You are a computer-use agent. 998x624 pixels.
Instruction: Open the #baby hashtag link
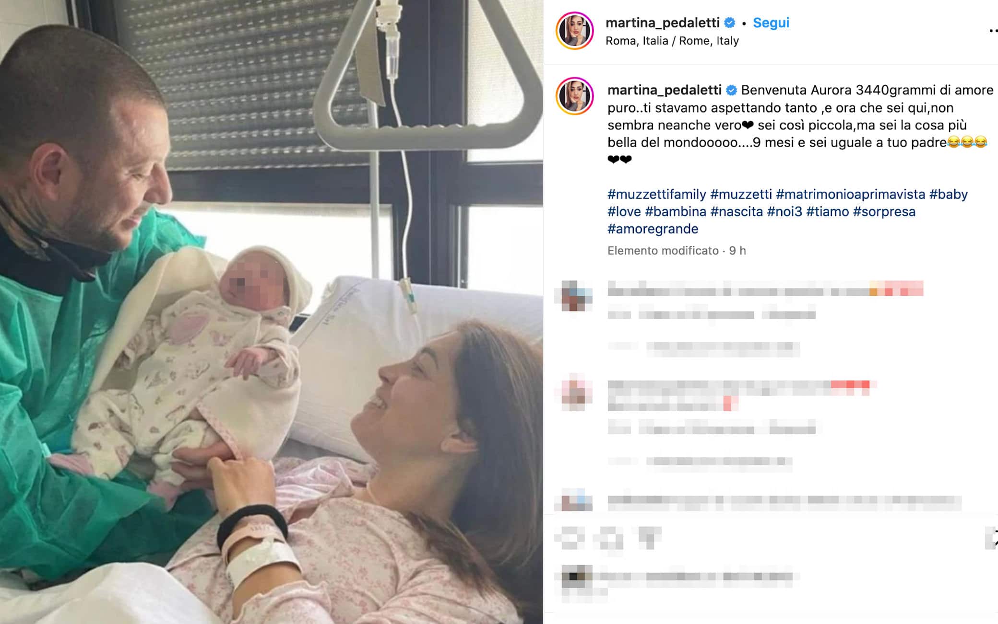948,194
